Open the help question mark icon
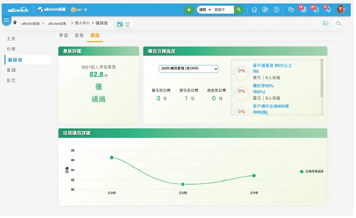The image size is (356, 218). tap(276, 10)
